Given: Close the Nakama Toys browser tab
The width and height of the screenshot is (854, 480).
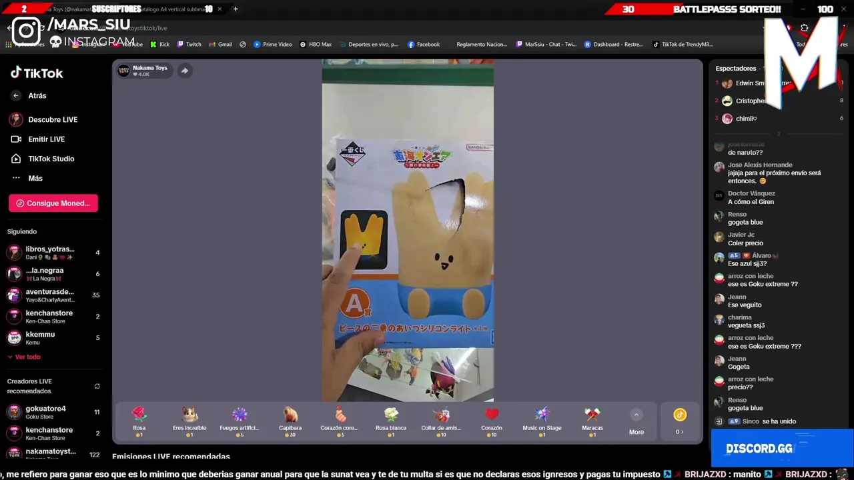Looking at the screenshot, I should [x=220, y=9].
